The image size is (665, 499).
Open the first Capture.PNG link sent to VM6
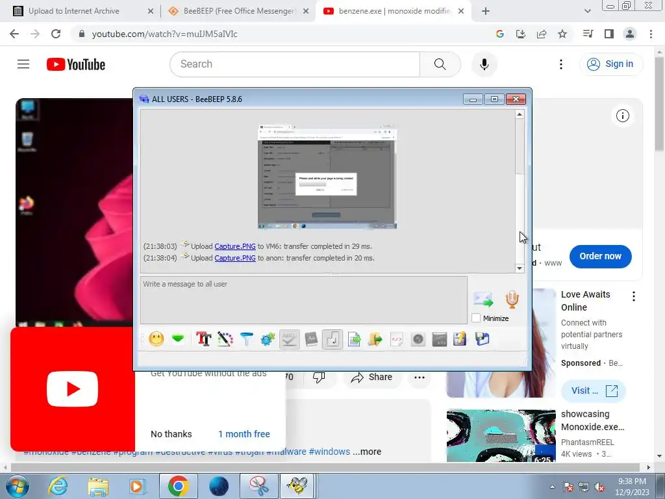235,246
